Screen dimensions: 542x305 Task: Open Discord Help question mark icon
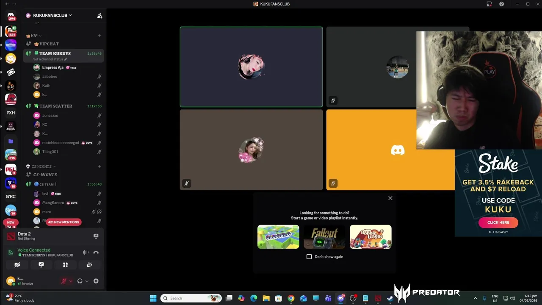[x=502, y=4]
